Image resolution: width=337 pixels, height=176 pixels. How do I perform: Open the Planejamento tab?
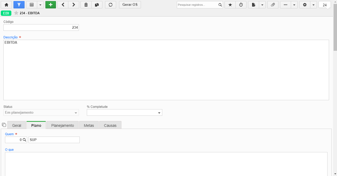click(63, 125)
